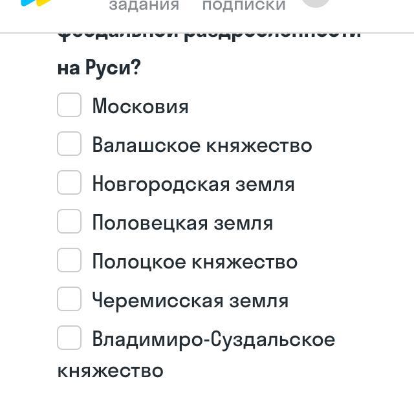Enable the Новгородская земля checkbox
This screenshot has width=414, height=414.
point(69,182)
